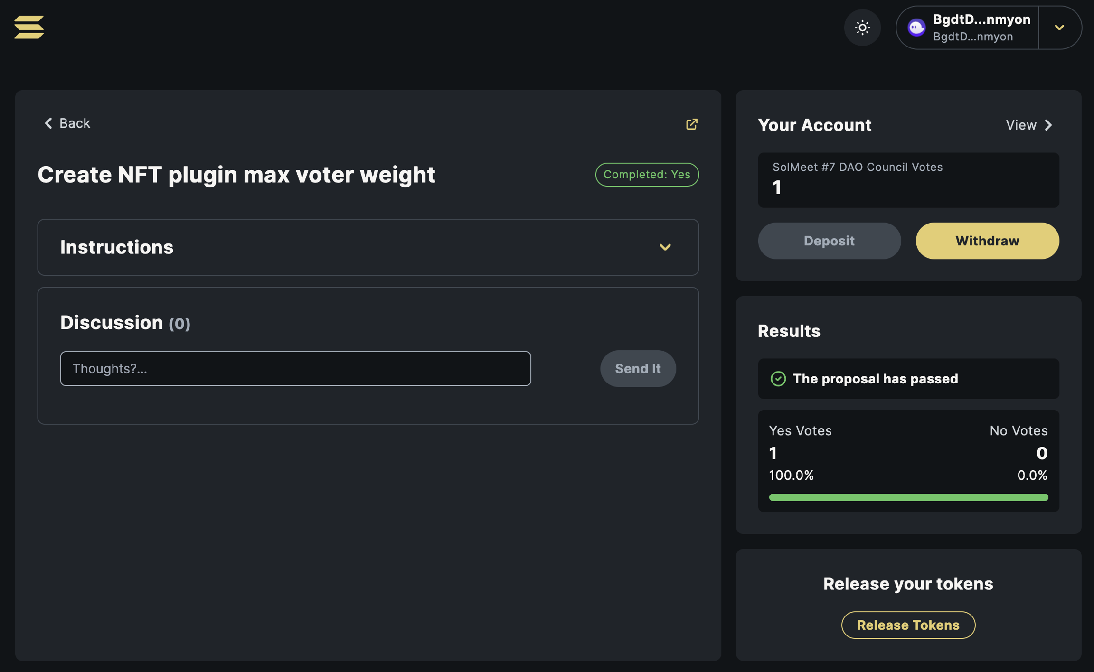Image resolution: width=1094 pixels, height=672 pixels.
Task: Click the Instructions panel heading
Action: click(117, 247)
